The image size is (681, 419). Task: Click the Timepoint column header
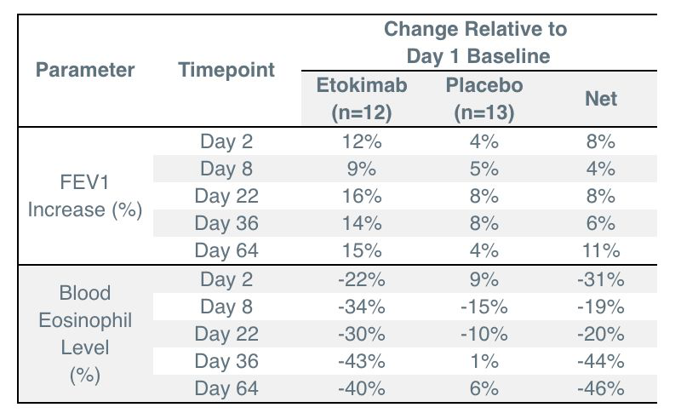point(226,70)
